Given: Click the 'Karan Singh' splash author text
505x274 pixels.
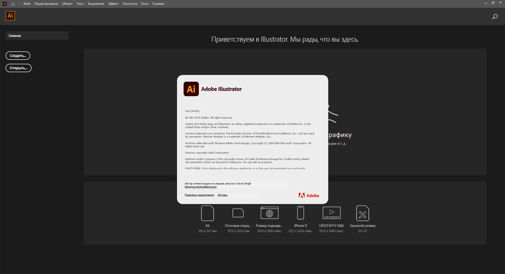Looking at the screenshot, I should (x=244, y=184).
